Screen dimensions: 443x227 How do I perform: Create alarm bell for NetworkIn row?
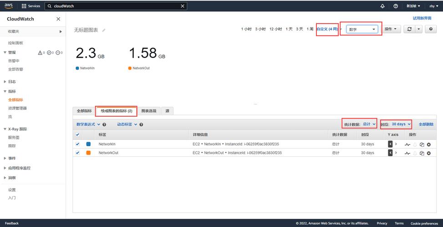[x=415, y=144]
